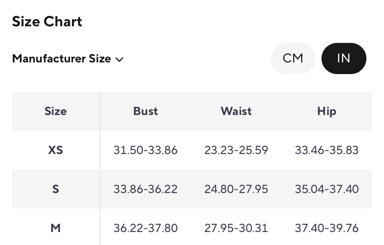The image size is (384, 245).
Task: Click the XS bust value 31.50-33.86
Action: 146,150
